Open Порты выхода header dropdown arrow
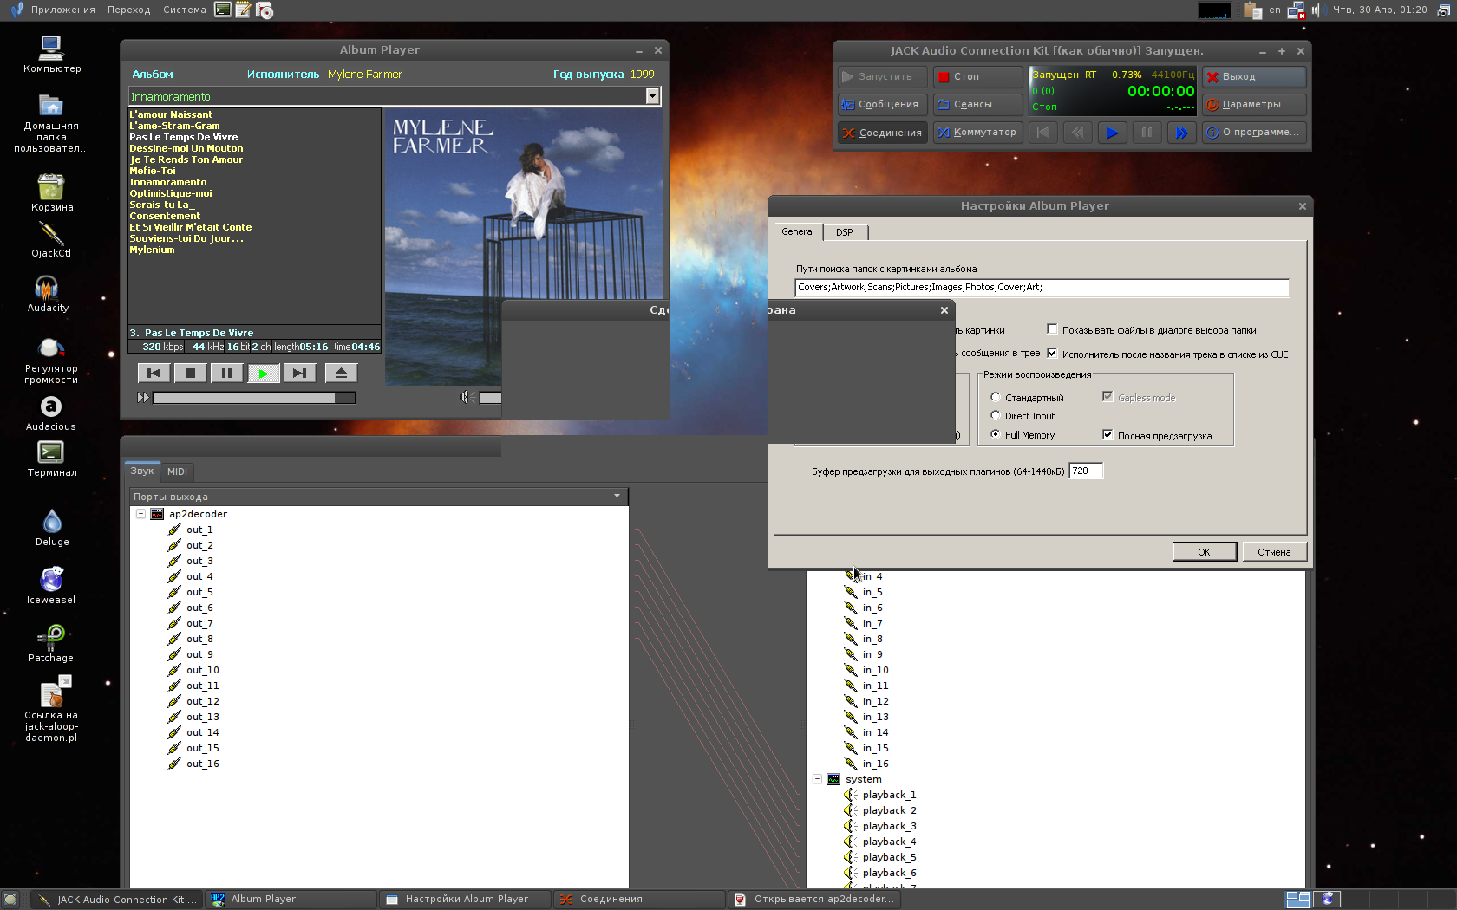The height and width of the screenshot is (910, 1457). coord(617,497)
